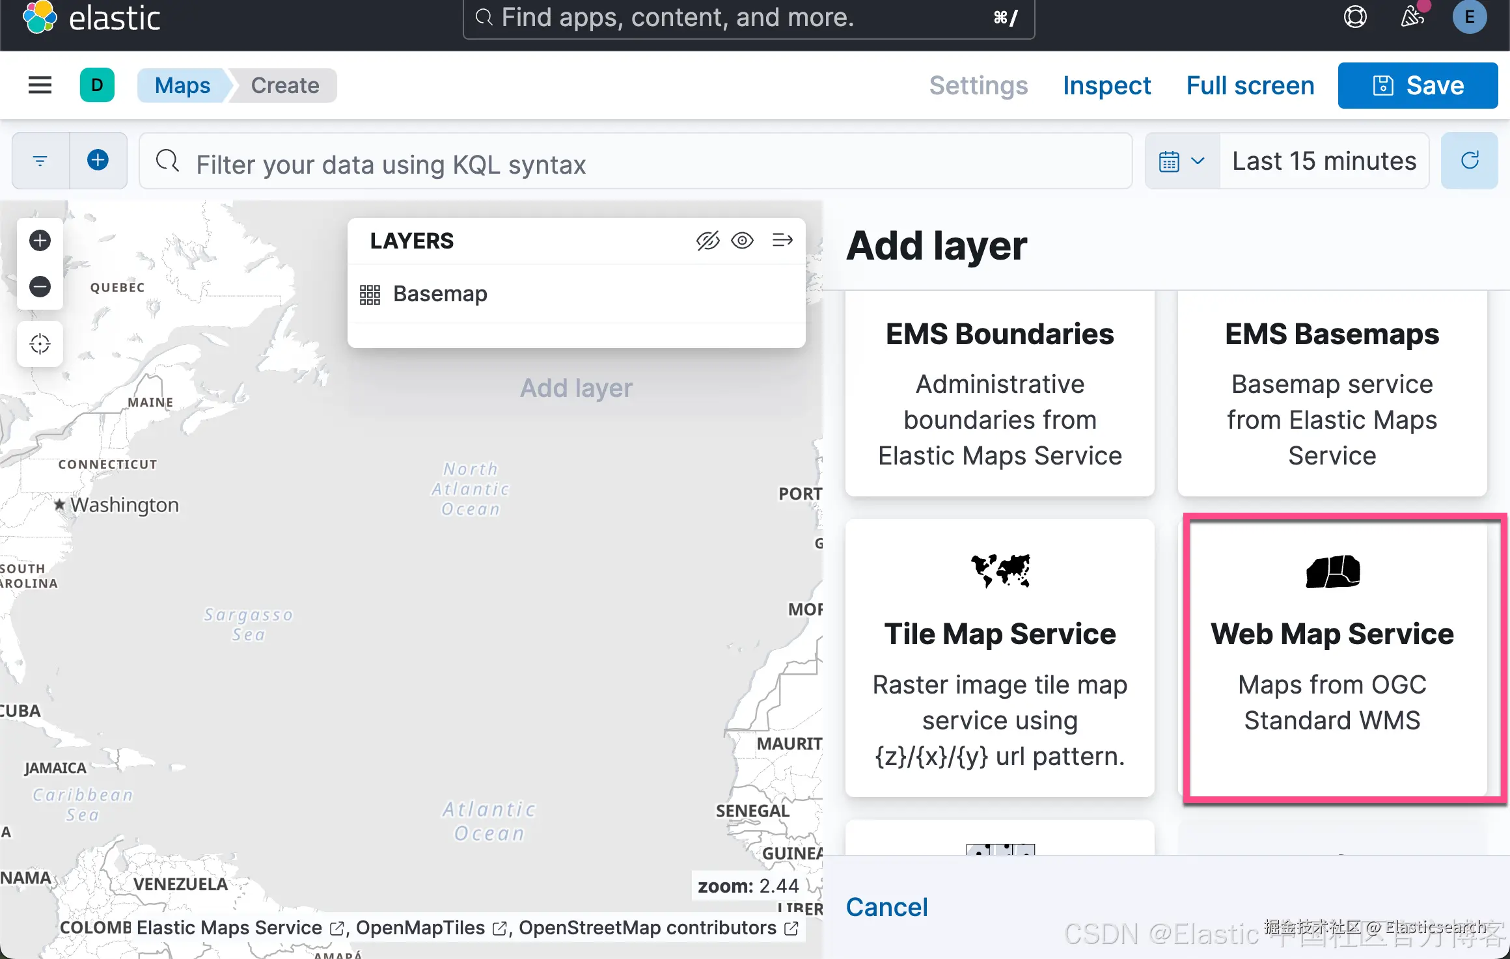1510x959 pixels.
Task: Select the Web Map Service card
Action: (x=1332, y=657)
